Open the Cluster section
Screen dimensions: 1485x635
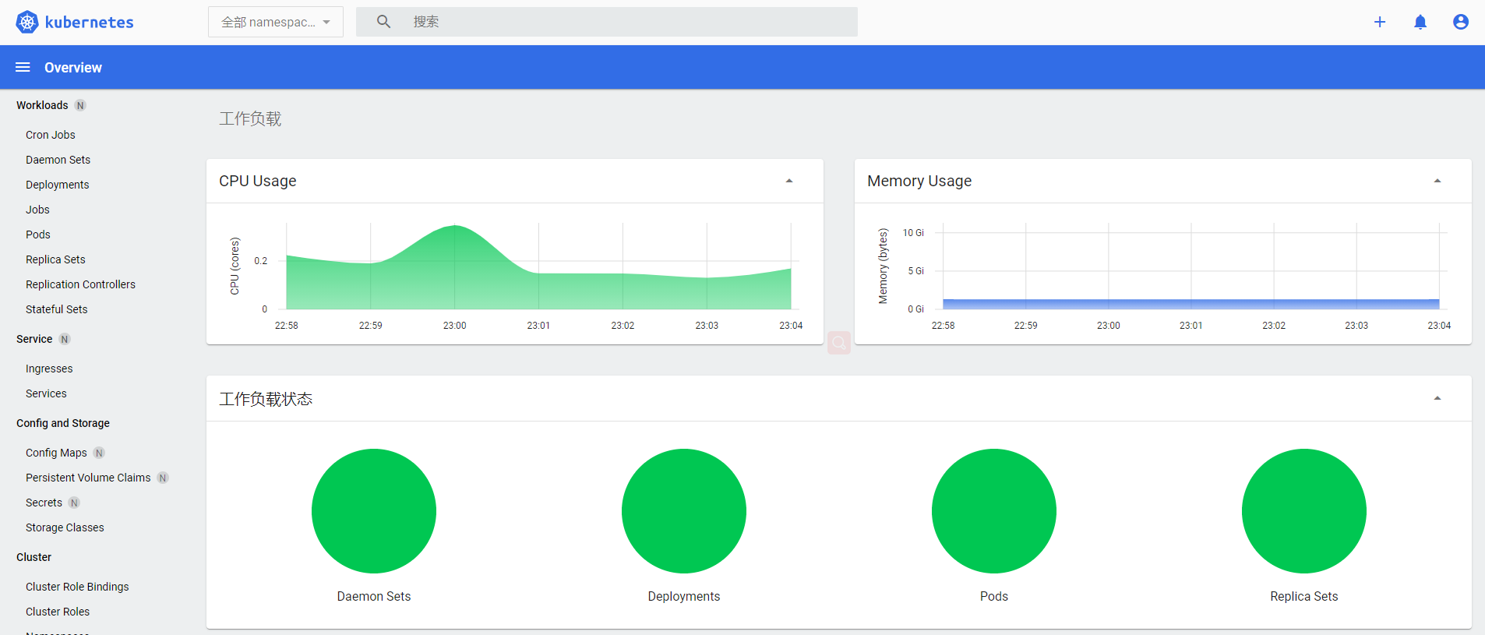(34, 557)
